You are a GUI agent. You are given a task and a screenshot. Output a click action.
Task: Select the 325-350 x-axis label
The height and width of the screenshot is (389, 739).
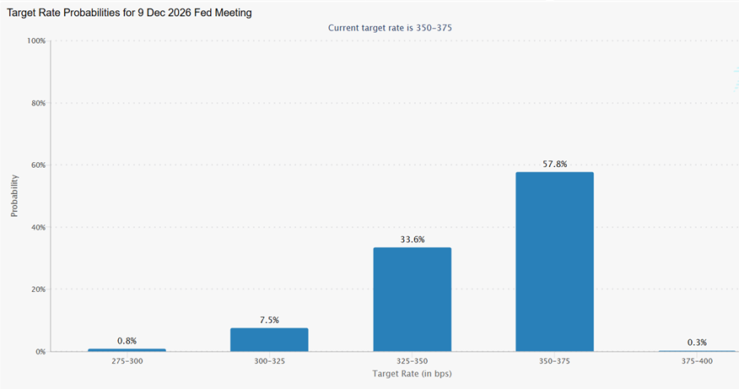(412, 360)
